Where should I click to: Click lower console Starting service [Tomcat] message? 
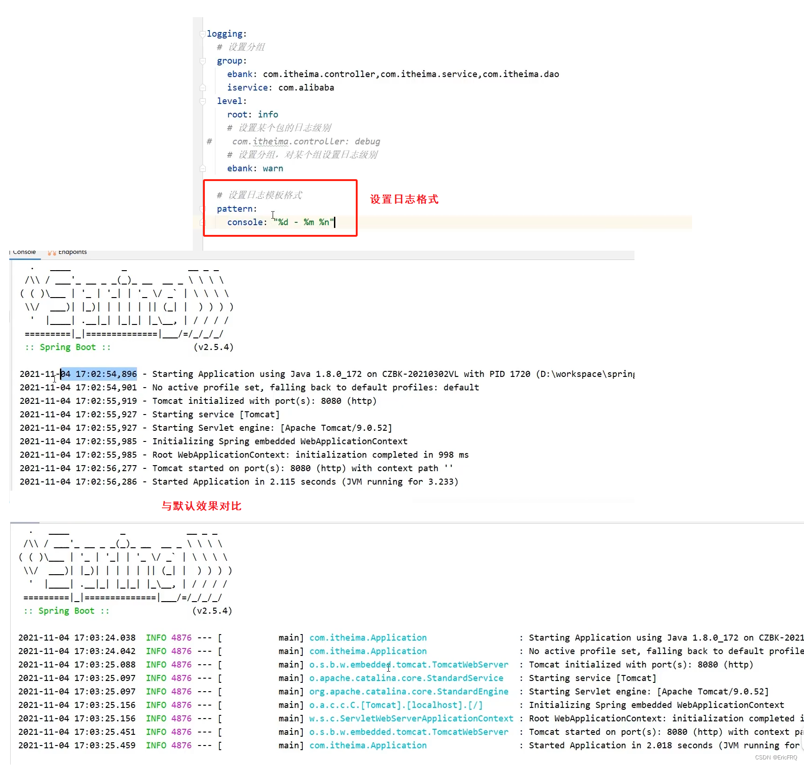[x=593, y=678]
